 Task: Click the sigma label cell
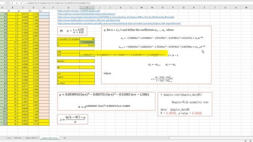click(x=68, y=77)
